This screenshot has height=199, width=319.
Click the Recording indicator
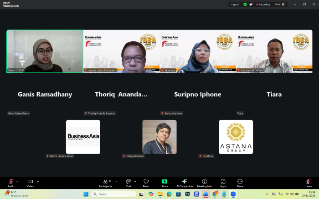[x=263, y=5]
